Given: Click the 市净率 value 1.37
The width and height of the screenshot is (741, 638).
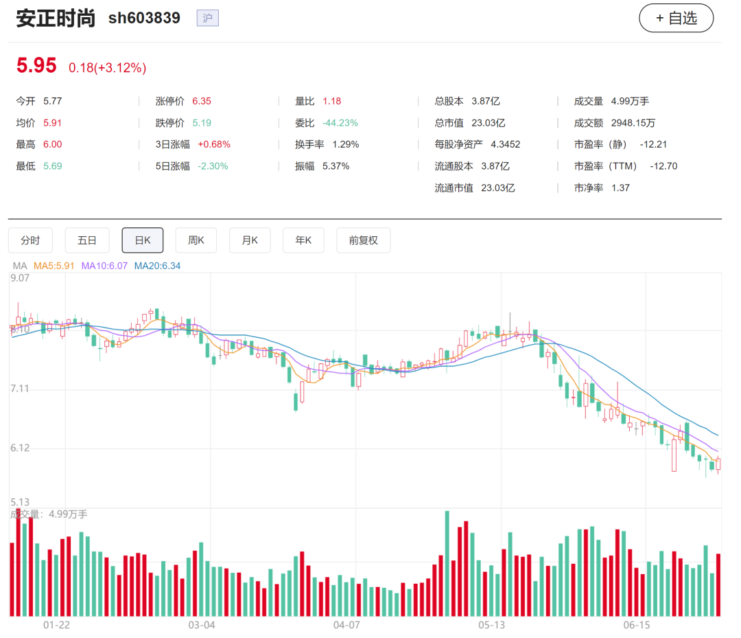Looking at the screenshot, I should (x=620, y=187).
